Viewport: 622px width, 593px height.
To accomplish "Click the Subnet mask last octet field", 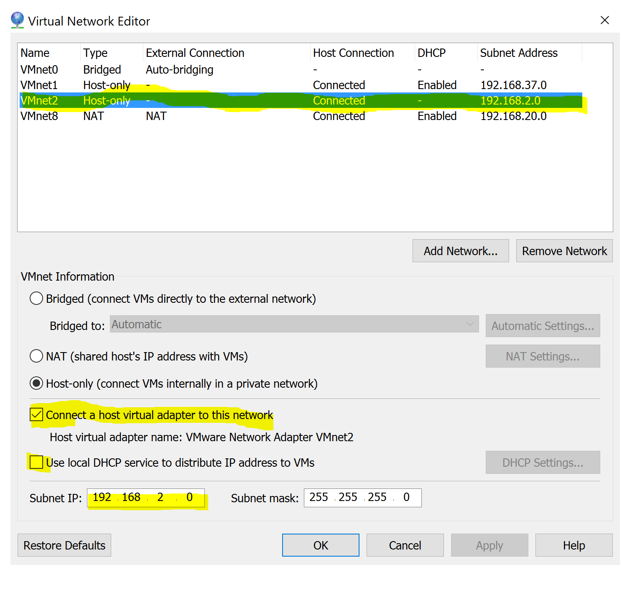I will (406, 498).
